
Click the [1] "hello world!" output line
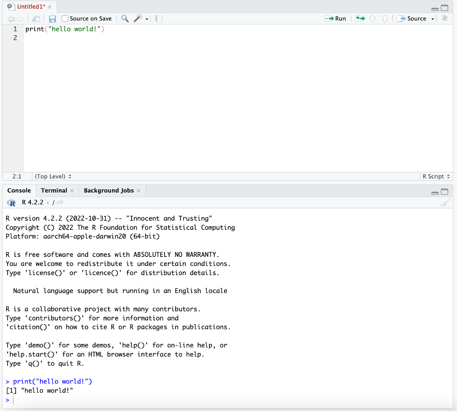pyautogui.click(x=39, y=390)
